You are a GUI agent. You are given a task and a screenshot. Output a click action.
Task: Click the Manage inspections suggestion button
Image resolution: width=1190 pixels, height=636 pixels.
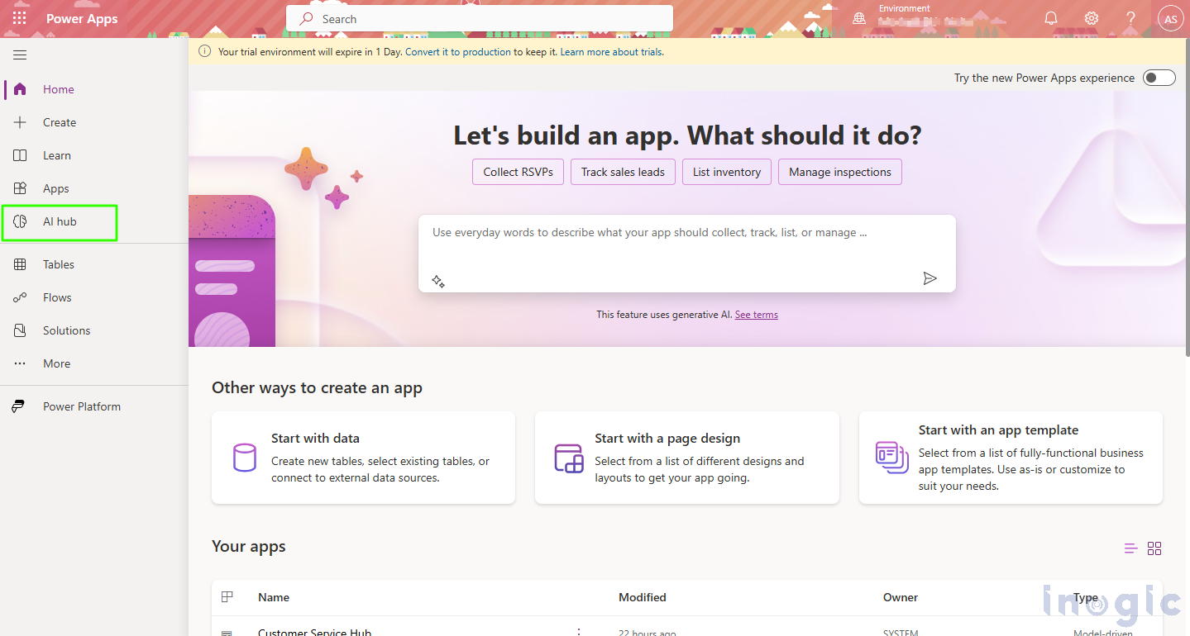[x=840, y=172]
